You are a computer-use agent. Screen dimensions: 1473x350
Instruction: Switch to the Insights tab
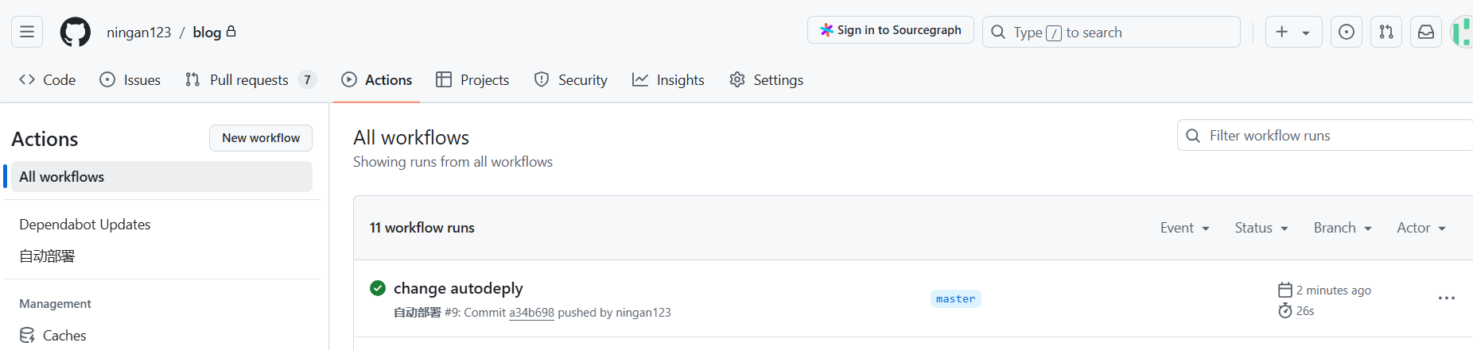(x=668, y=80)
